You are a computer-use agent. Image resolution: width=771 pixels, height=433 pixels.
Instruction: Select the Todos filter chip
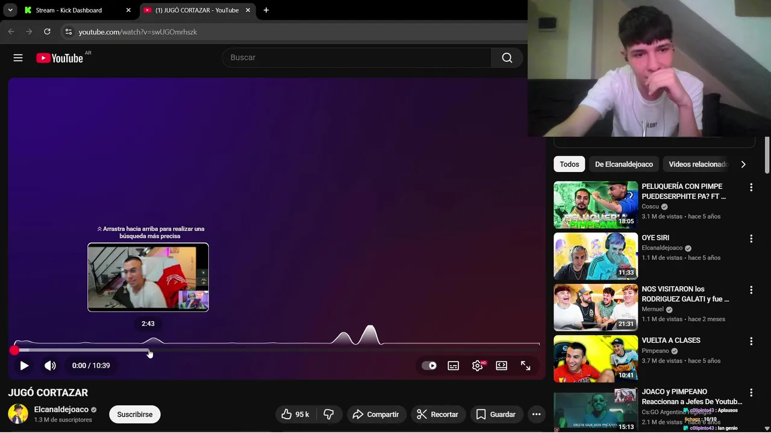pyautogui.click(x=569, y=164)
